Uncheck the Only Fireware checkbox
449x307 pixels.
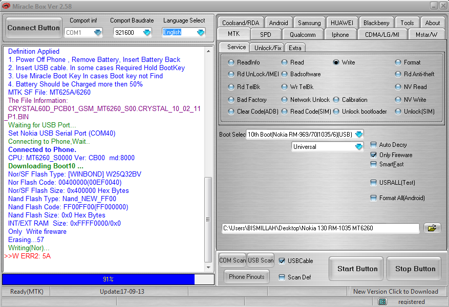pos(373,155)
